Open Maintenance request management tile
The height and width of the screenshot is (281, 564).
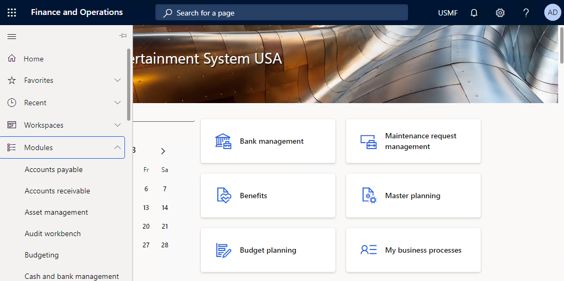click(x=413, y=141)
